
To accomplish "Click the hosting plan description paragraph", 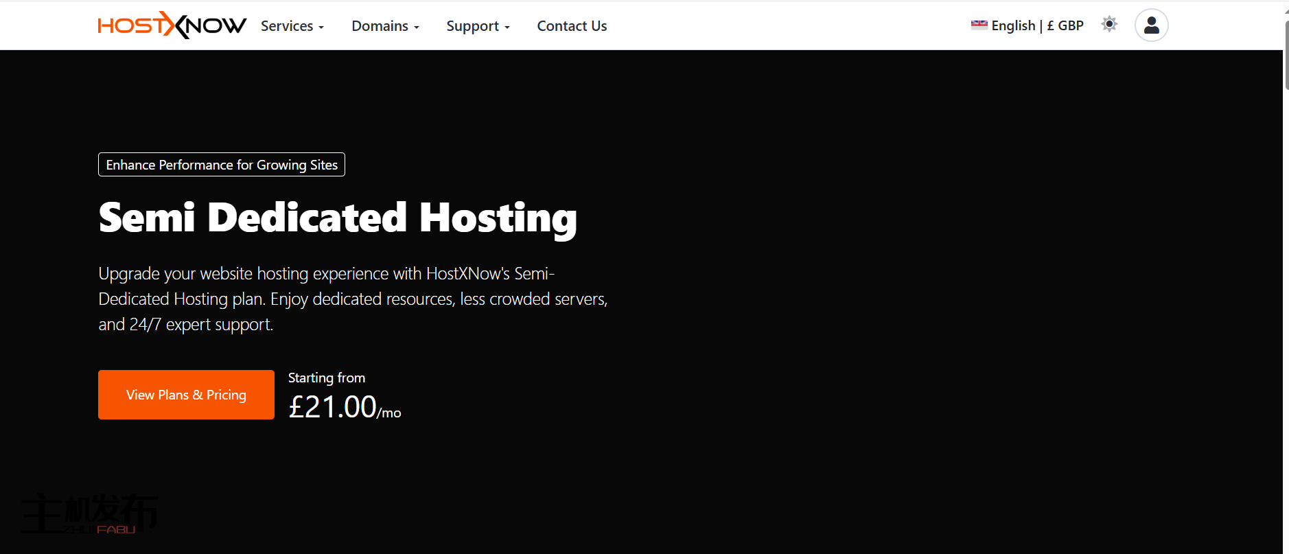I will (x=353, y=299).
